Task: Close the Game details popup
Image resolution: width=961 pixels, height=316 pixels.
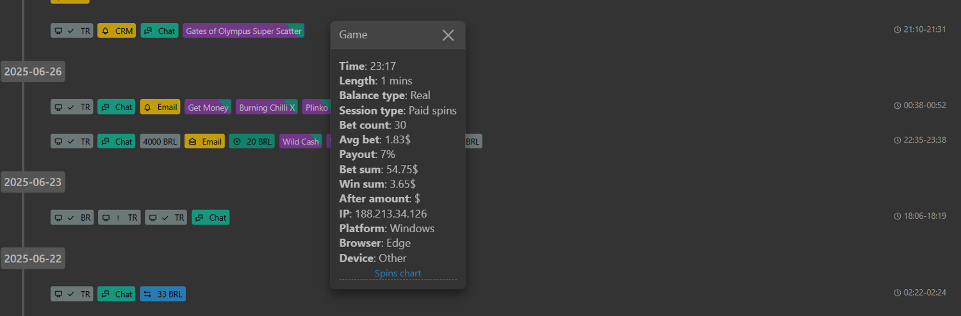Action: tap(448, 35)
